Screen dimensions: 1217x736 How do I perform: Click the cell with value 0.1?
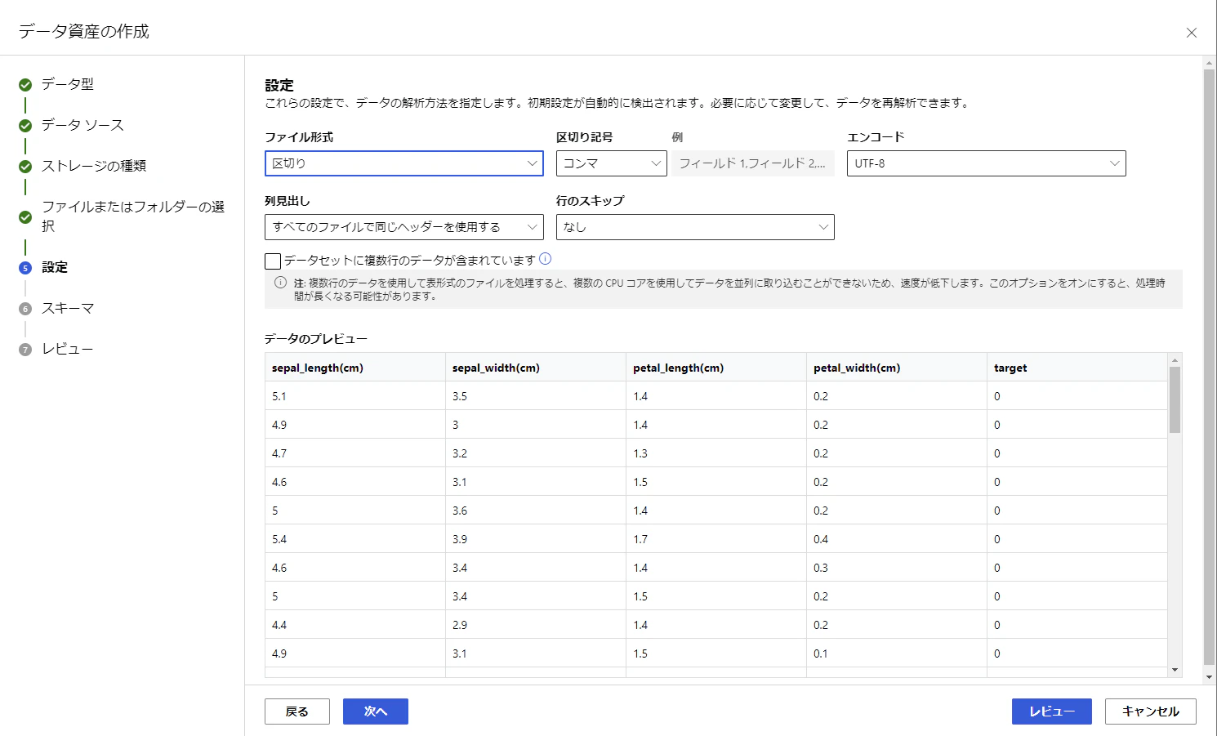tap(897, 653)
